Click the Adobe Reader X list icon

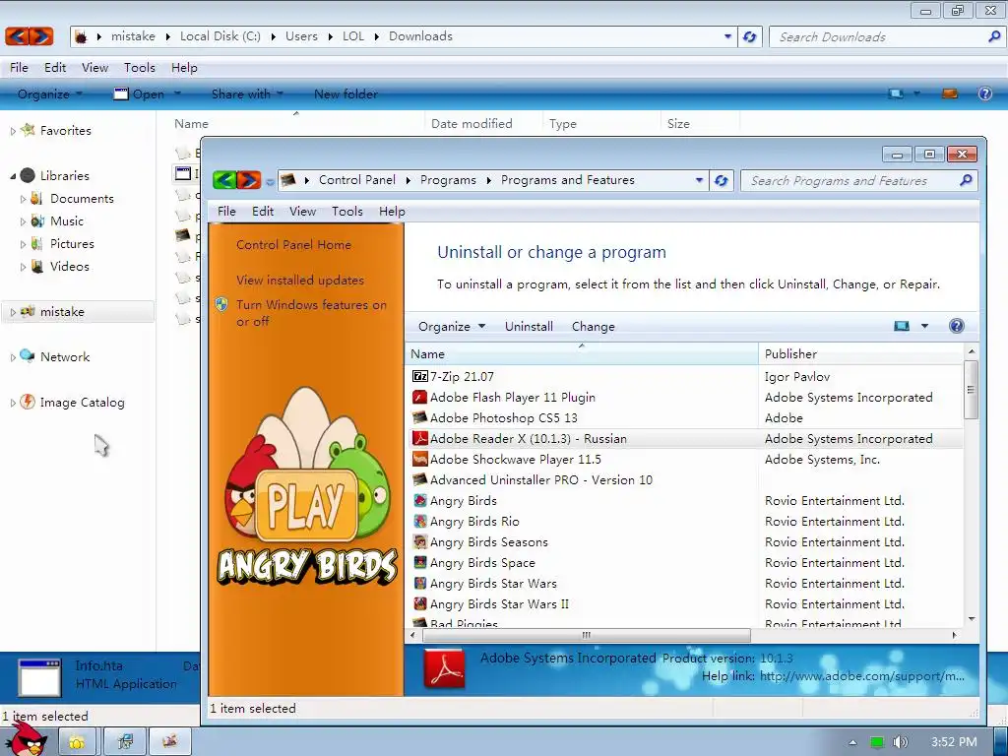coord(419,438)
